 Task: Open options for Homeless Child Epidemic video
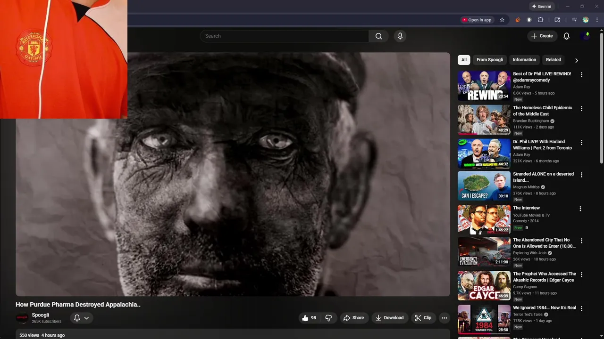point(581,109)
